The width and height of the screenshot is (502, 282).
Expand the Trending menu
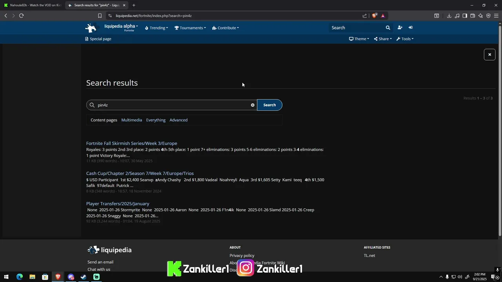156,28
